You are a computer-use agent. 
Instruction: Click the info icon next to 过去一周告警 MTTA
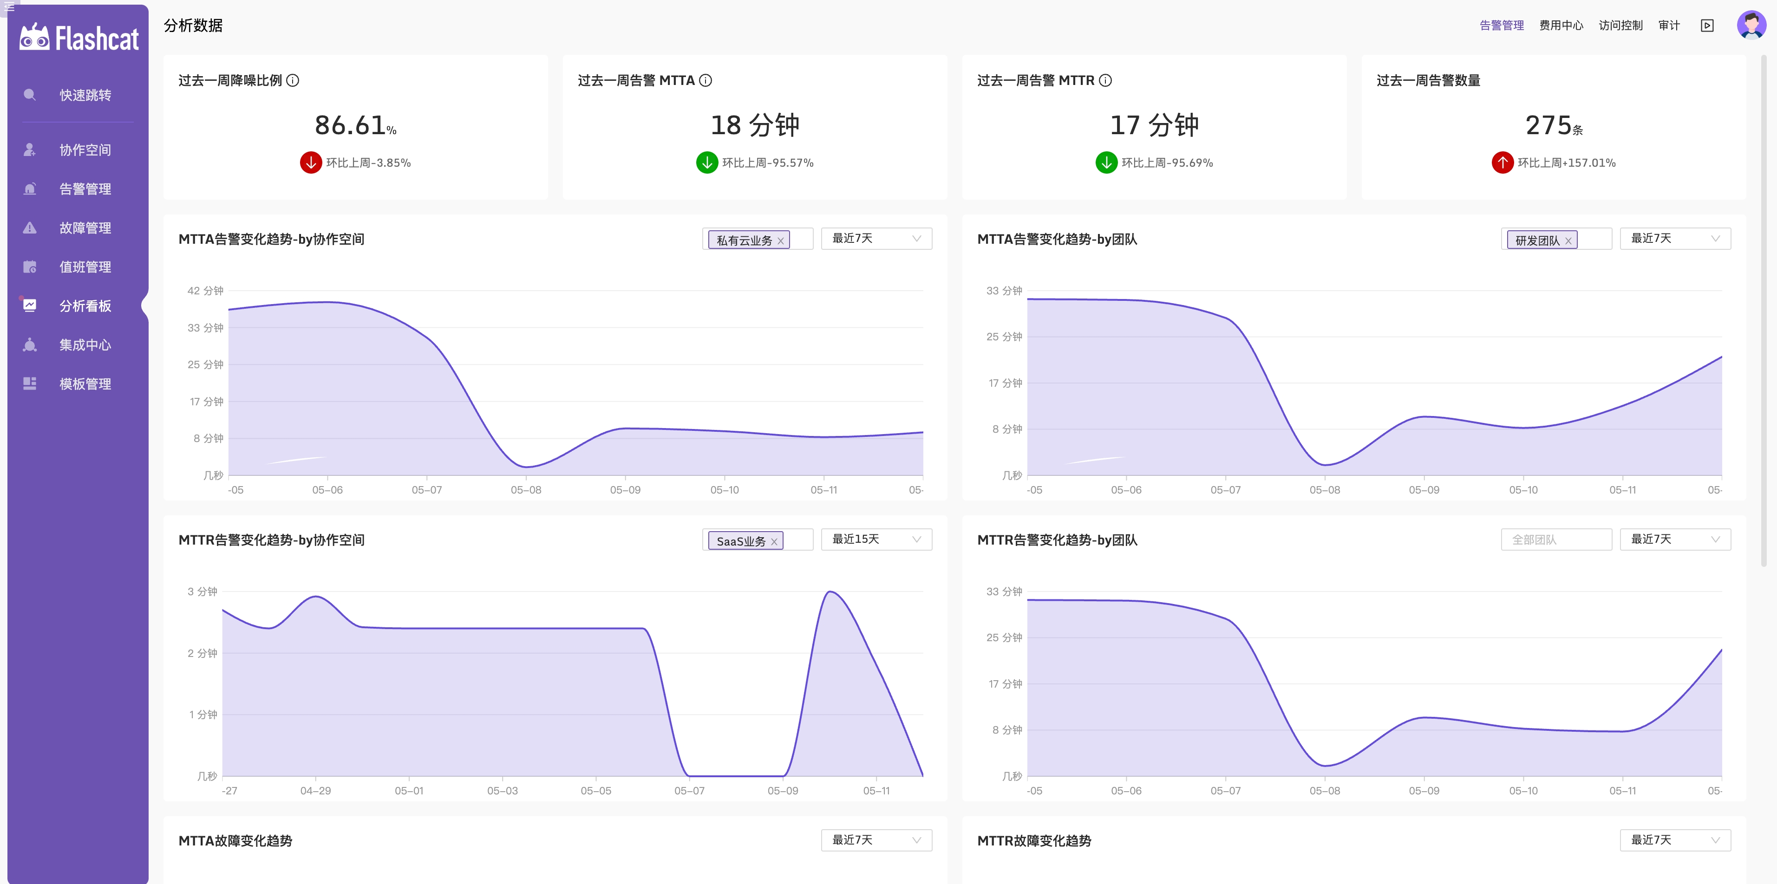705,81
